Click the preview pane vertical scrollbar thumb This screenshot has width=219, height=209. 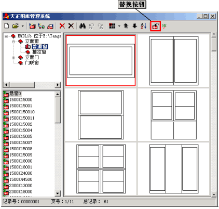tap(214, 45)
